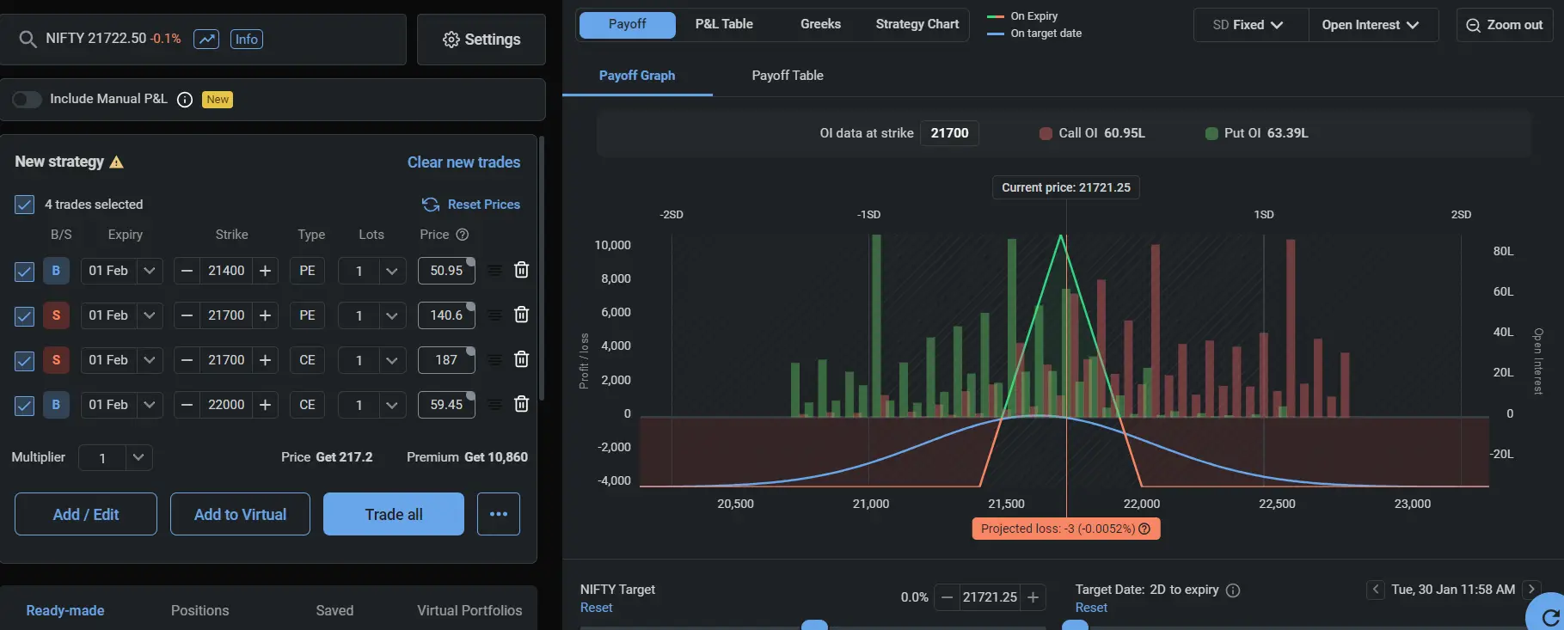Decrease strike on the 22000 row
Image resolution: width=1564 pixels, height=630 pixels.
(187, 405)
